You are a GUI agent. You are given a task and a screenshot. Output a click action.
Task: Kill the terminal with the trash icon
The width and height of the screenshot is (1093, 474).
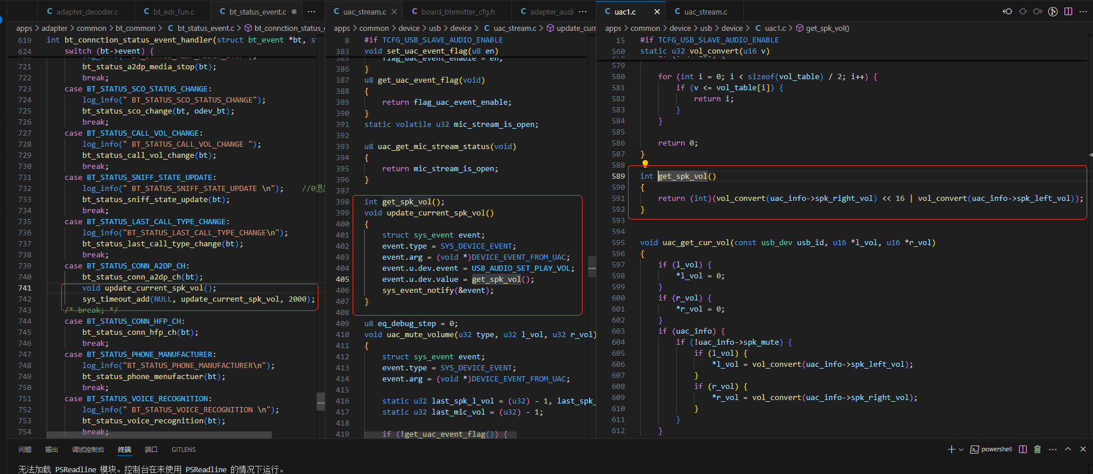click(1037, 450)
